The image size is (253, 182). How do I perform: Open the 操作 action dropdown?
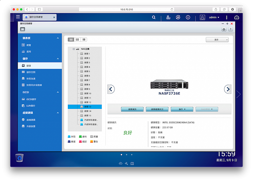pyautogui.click(x=182, y=109)
